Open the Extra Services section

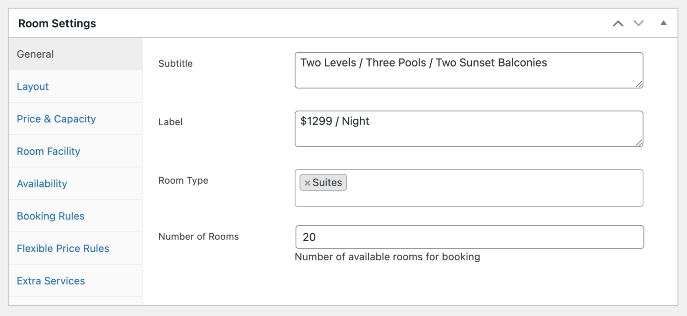click(51, 280)
